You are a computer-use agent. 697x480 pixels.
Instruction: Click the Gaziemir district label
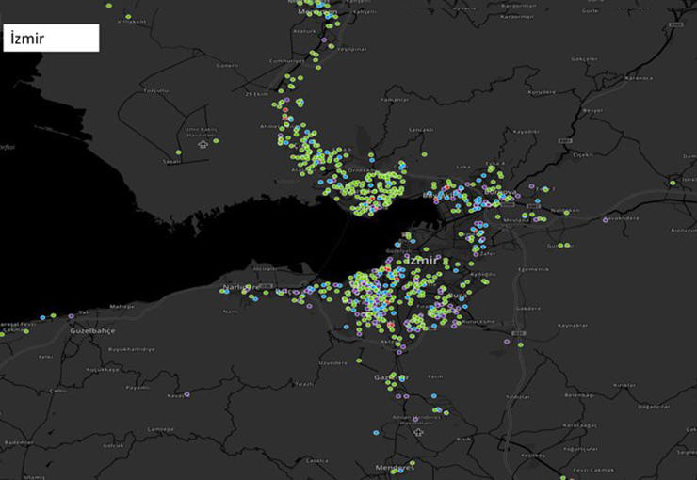pyautogui.click(x=392, y=377)
